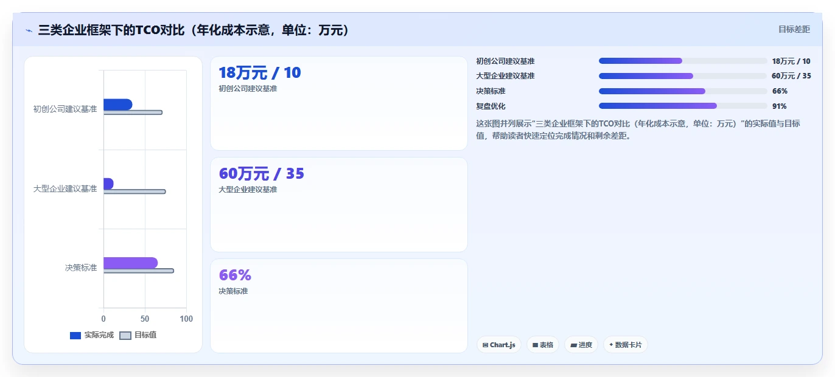Click the 100 tick on chart axis
835x377 pixels.
[186, 319]
